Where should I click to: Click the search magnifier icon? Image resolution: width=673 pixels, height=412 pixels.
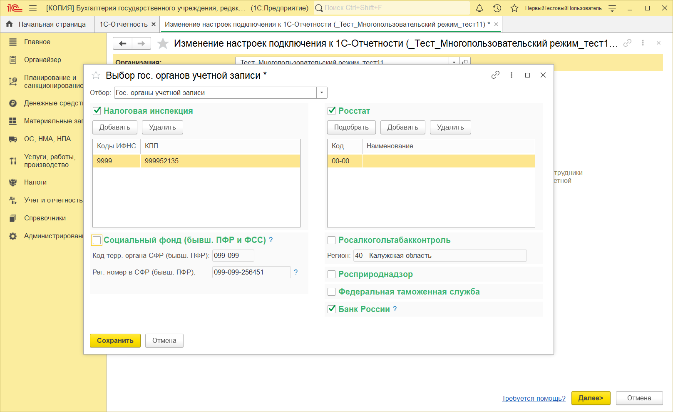(x=319, y=8)
